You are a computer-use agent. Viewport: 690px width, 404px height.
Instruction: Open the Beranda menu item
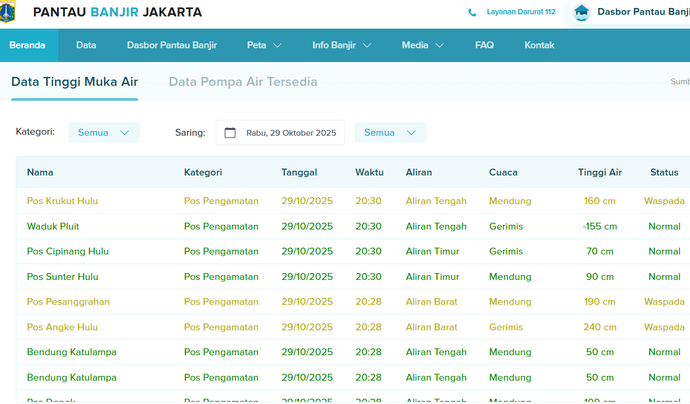click(29, 45)
